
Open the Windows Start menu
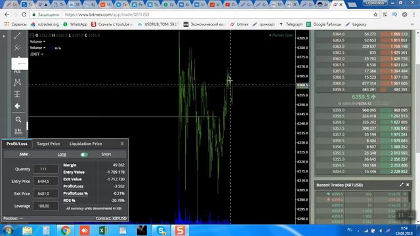[x=8, y=230]
